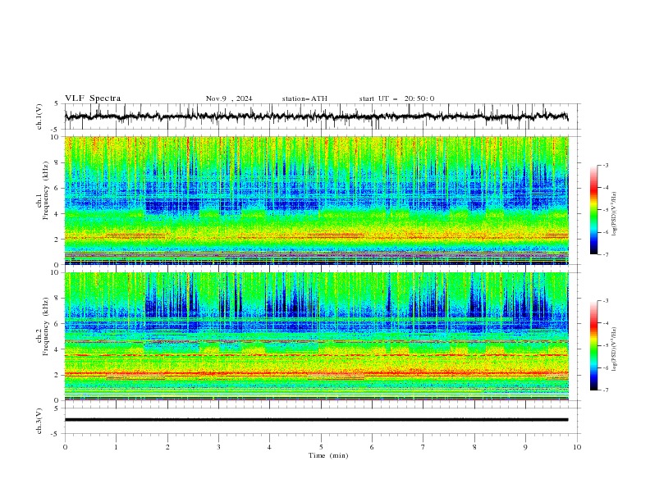Click the ch.1 "Frequency (kHz)" axis label
Viewport: 650px width, 502px height.
(x=46, y=191)
